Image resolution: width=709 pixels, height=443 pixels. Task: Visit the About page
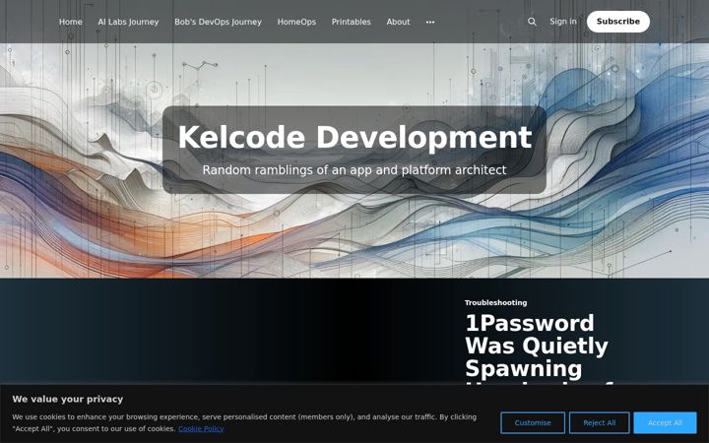click(398, 22)
